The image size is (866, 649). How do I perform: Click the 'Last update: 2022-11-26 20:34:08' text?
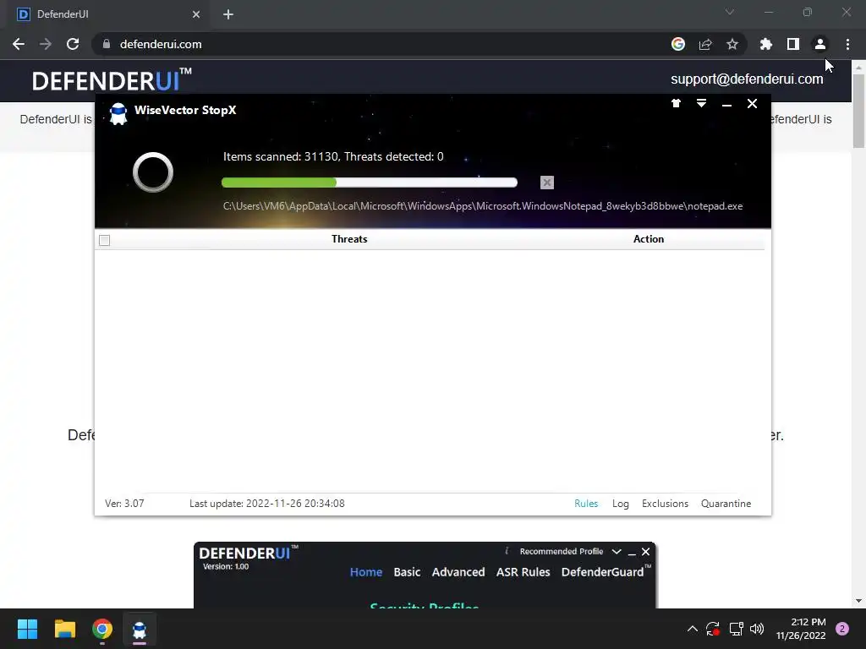(x=266, y=504)
